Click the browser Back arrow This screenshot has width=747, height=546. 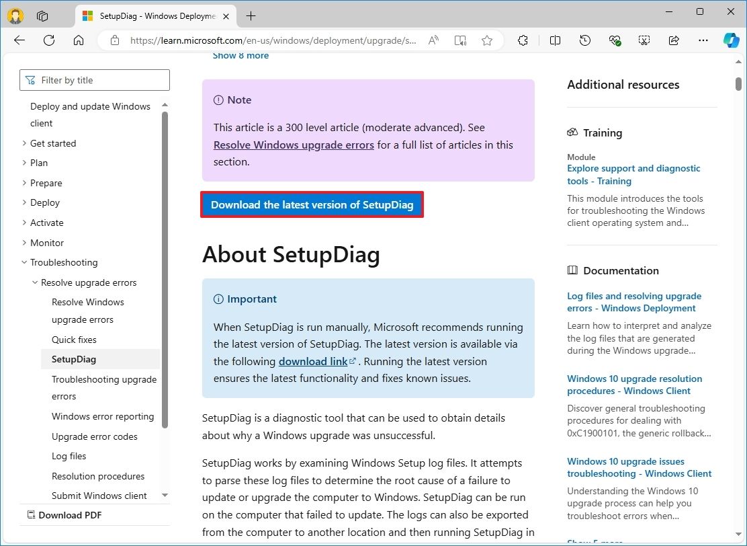tap(19, 40)
